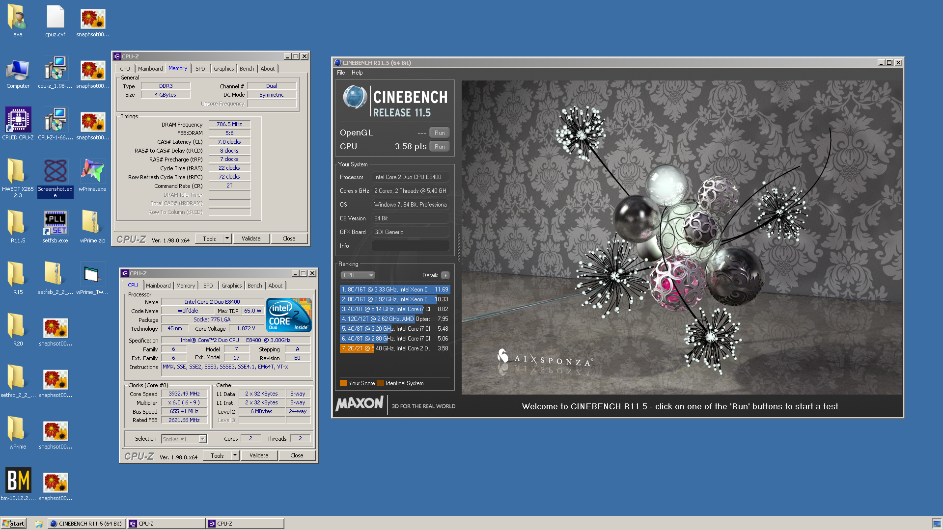943x530 pixels.
Task: Click the Cinebench globe logo
Action: (x=355, y=97)
